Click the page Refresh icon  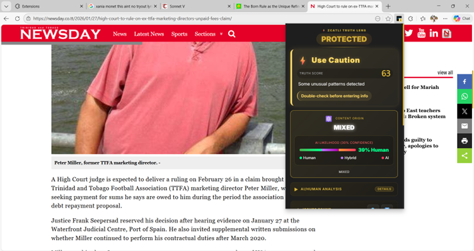pyautogui.click(x=18, y=18)
